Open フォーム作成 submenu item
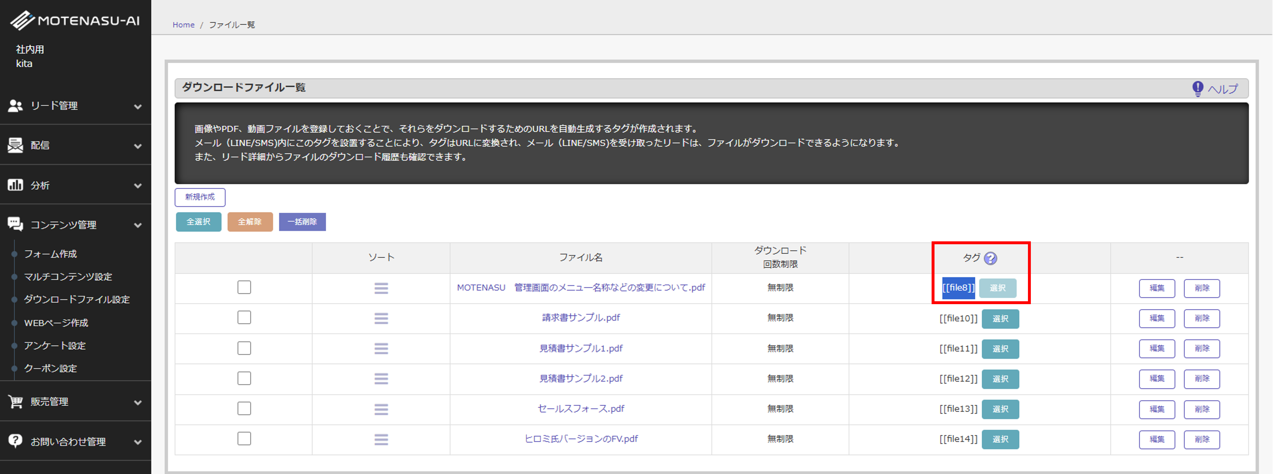 point(50,254)
